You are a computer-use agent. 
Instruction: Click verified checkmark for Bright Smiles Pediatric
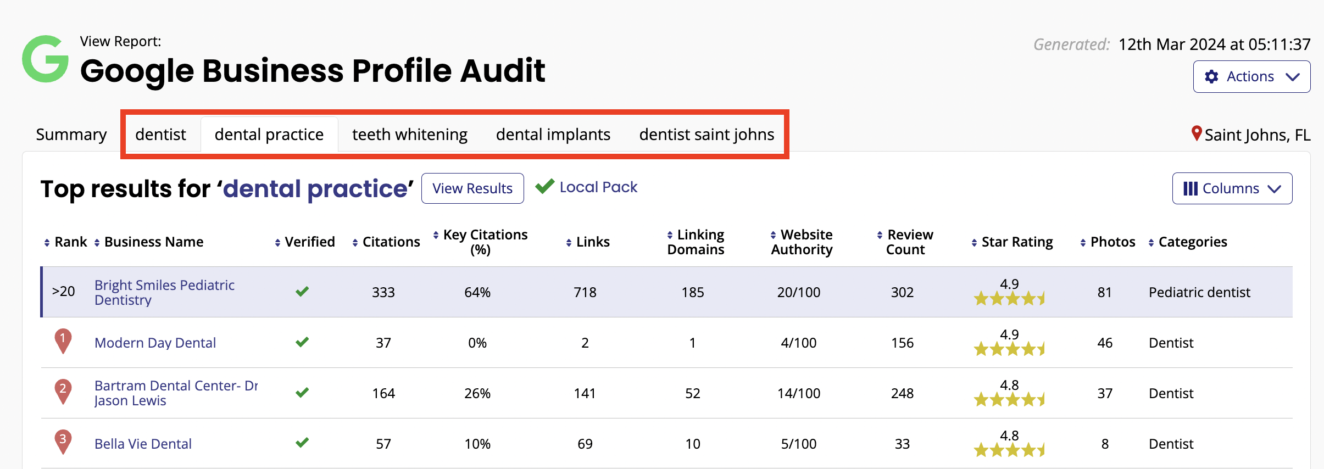pyautogui.click(x=302, y=291)
